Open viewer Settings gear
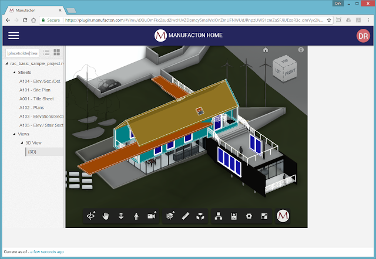376x259 pixels. pyautogui.click(x=249, y=216)
